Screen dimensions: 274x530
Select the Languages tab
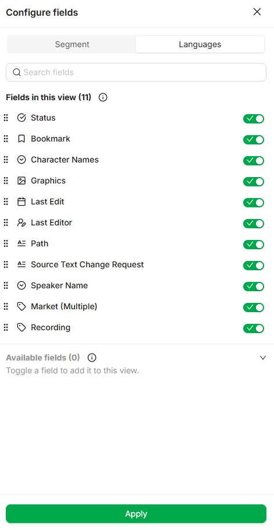[x=200, y=44]
